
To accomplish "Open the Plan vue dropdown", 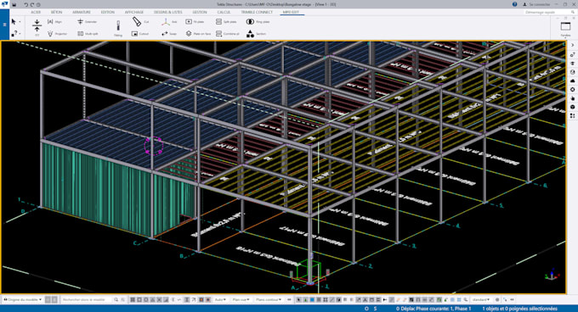I will click(x=241, y=300).
